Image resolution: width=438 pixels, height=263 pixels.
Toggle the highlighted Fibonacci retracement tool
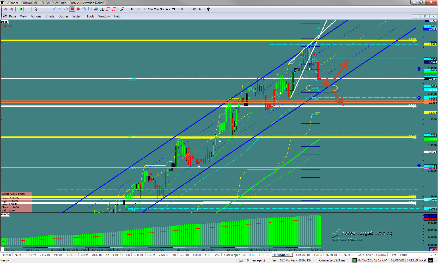[72, 9]
